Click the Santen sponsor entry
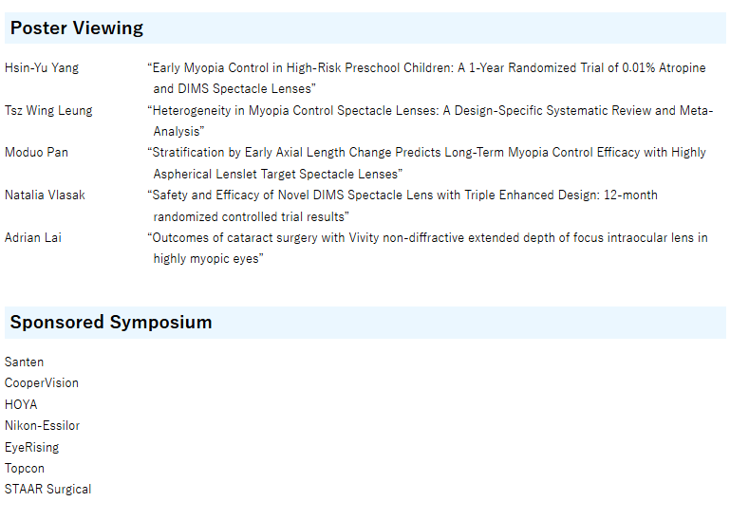Screen dimensions: 730x520 25,362
